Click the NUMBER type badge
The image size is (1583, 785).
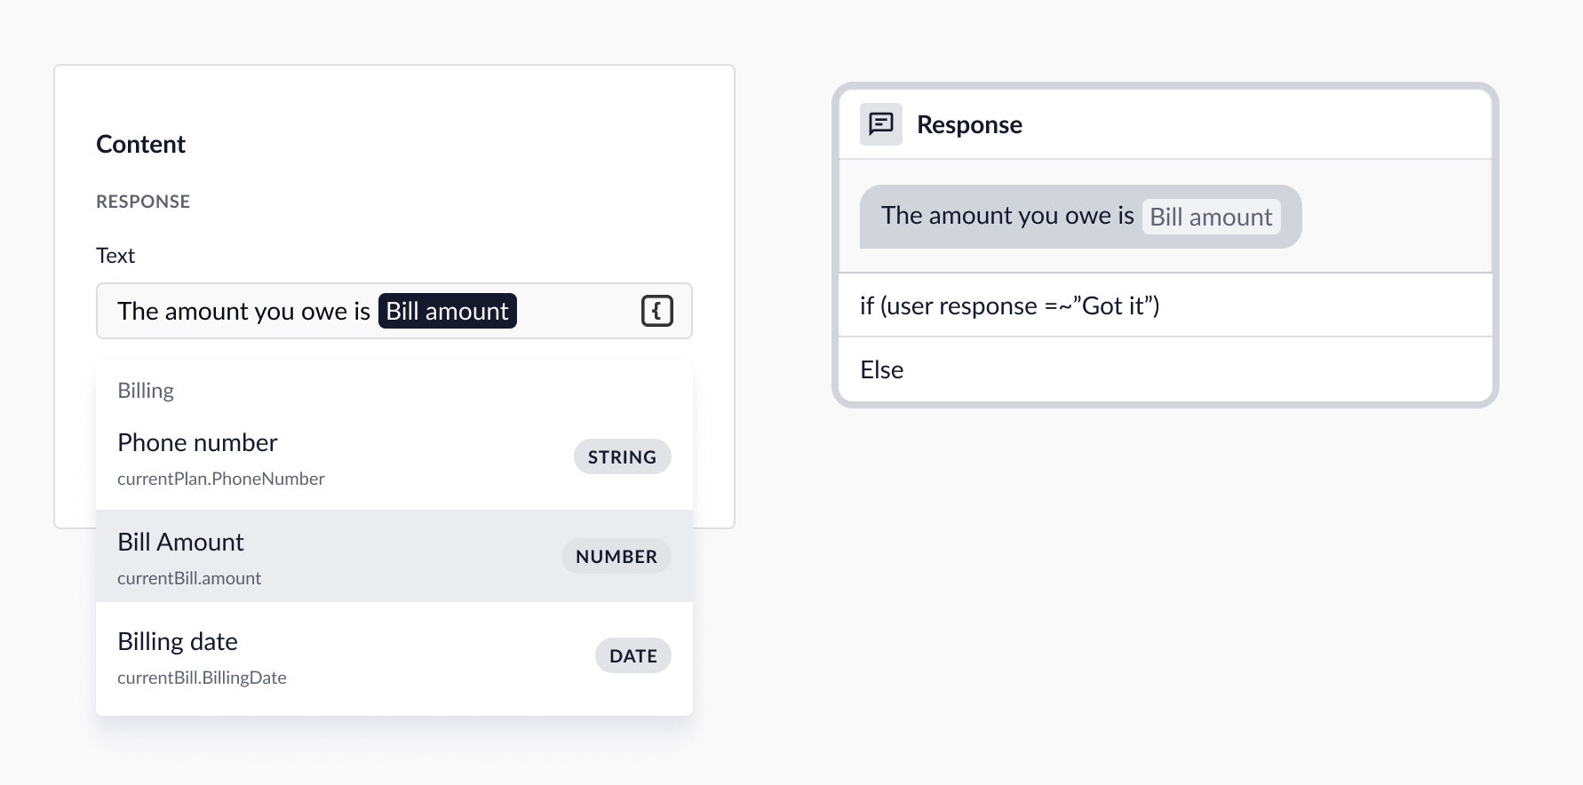pyautogui.click(x=616, y=556)
